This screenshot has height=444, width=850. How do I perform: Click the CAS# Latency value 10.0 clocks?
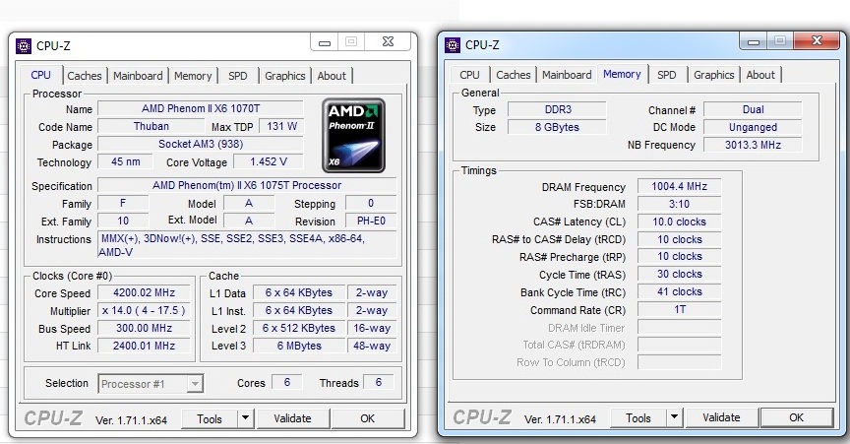[679, 222]
